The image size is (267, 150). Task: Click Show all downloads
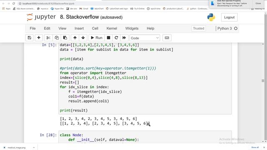coord(255,147)
